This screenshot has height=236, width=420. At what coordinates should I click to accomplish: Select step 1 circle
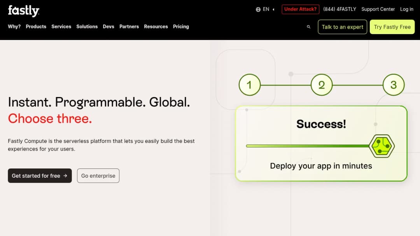tap(249, 85)
